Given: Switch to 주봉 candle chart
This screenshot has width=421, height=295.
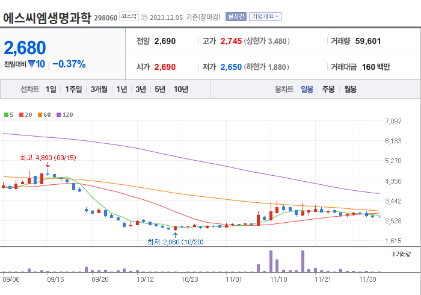Looking at the screenshot, I should coord(328,89).
